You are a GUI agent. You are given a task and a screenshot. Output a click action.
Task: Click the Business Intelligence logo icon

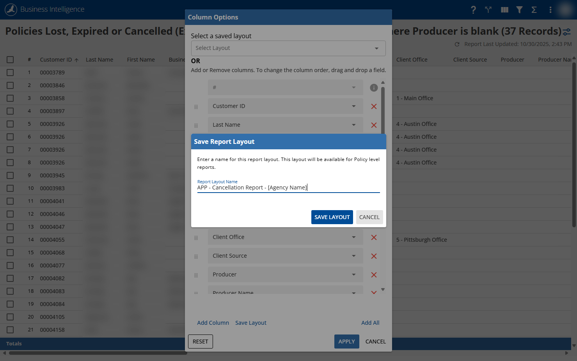11,9
